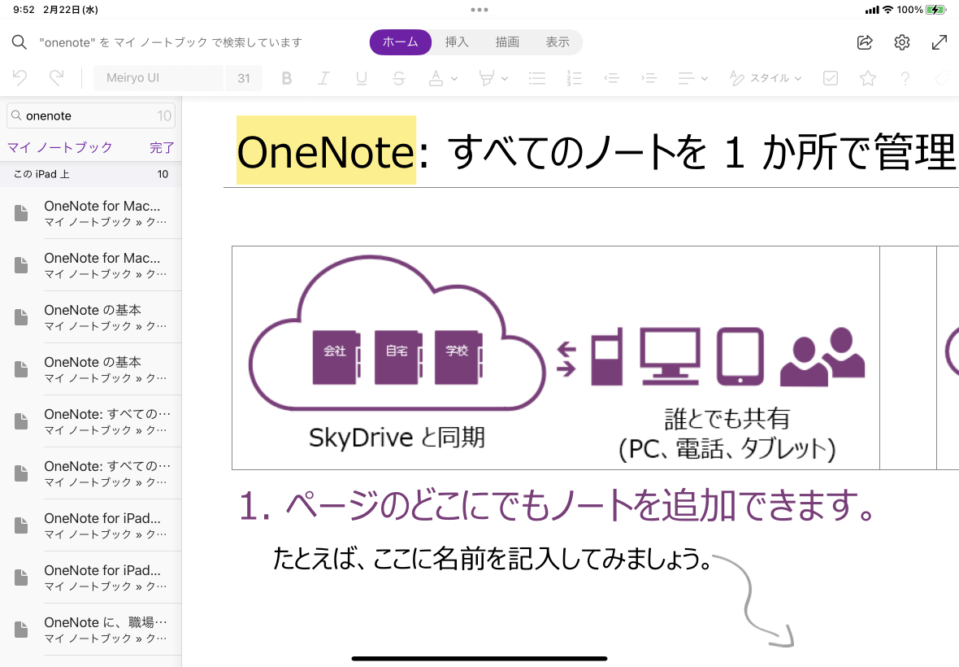
Task: Insert a bulleted list
Action: (537, 78)
